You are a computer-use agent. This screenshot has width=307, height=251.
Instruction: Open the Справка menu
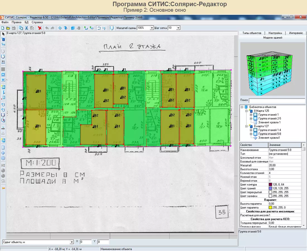[37, 22]
